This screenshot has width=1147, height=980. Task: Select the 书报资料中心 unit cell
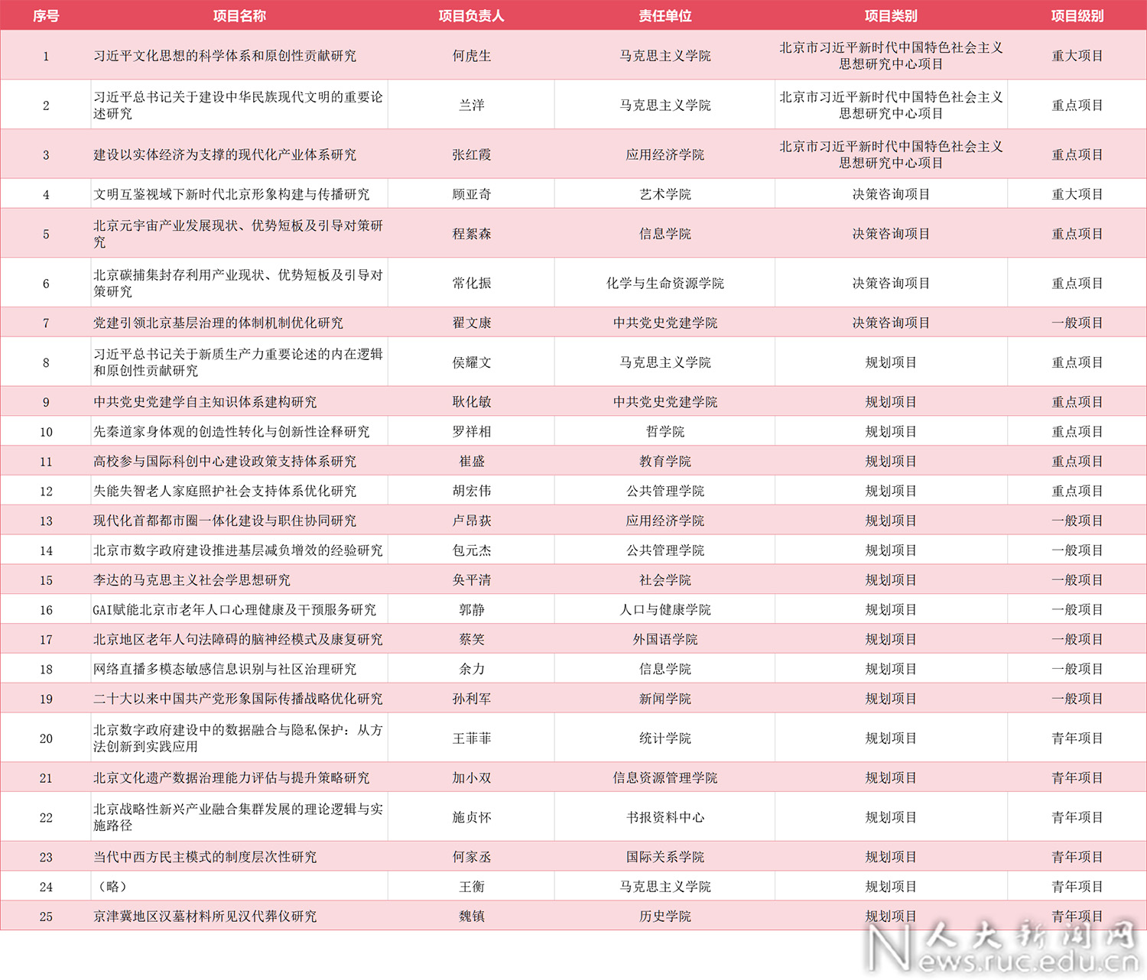point(664,817)
